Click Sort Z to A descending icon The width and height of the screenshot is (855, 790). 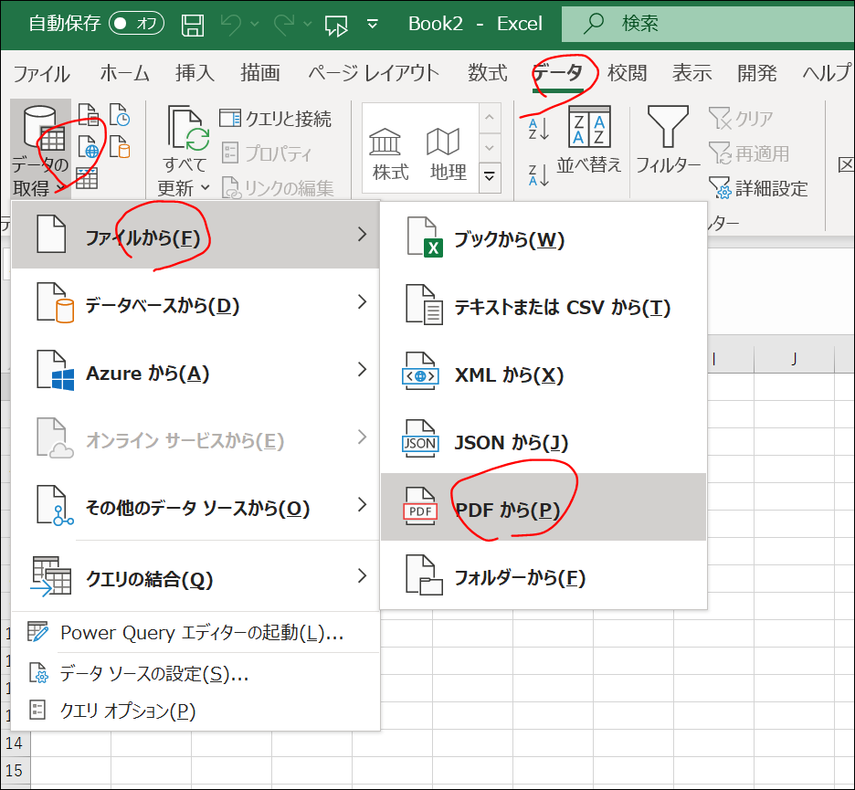(x=538, y=175)
